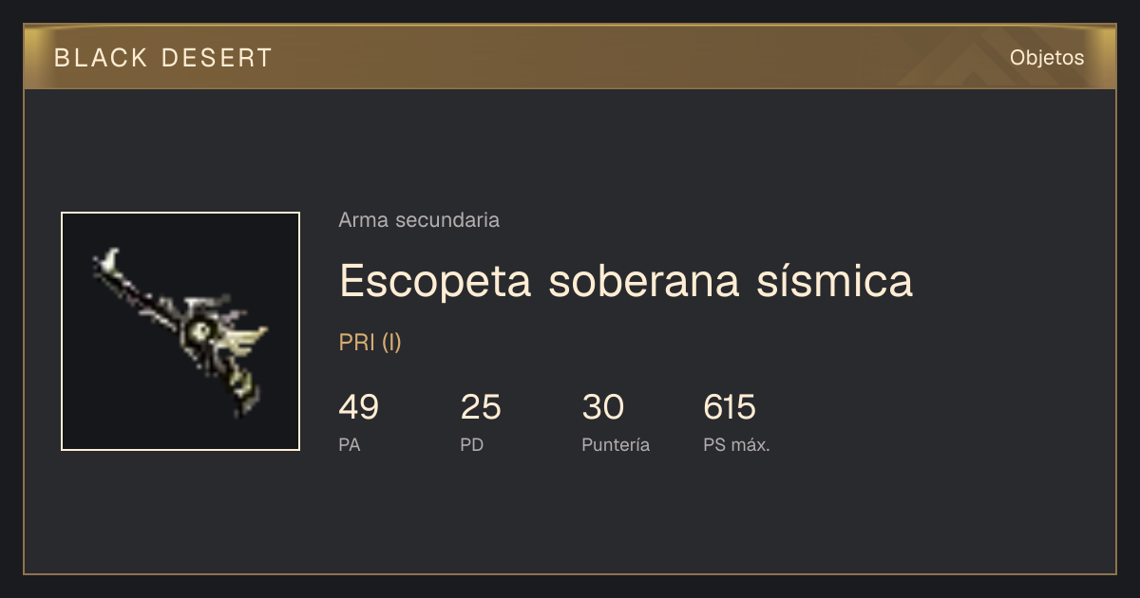Click the PS máx. stat label
Image resolution: width=1140 pixels, height=598 pixels.
tap(736, 445)
